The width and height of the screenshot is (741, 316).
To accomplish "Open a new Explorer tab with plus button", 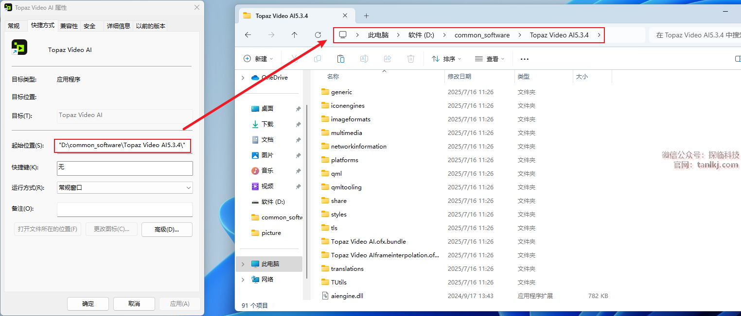I will 367,16.
